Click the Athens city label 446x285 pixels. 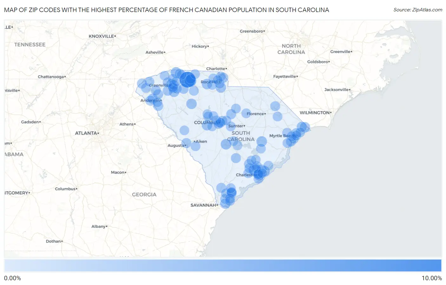pyautogui.click(x=127, y=124)
